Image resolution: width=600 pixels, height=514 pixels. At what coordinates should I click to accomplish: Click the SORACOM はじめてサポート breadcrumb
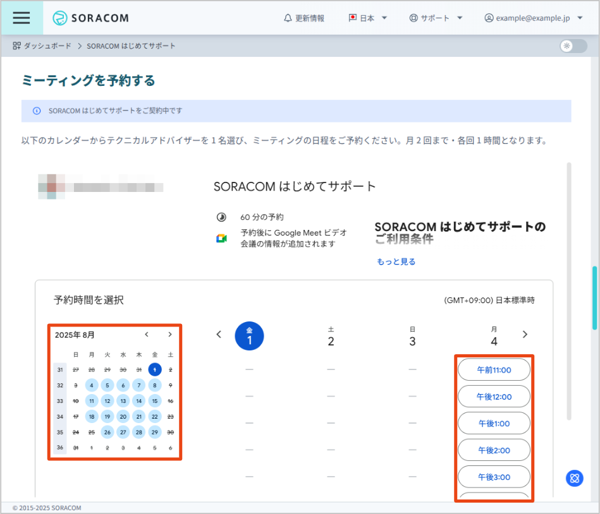point(131,46)
